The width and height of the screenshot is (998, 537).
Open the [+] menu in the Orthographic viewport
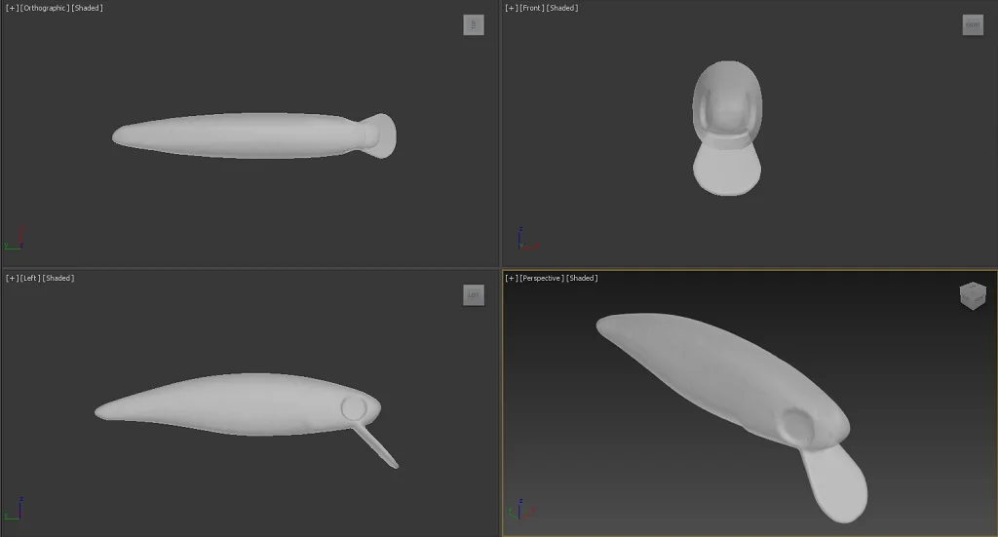tap(12, 8)
